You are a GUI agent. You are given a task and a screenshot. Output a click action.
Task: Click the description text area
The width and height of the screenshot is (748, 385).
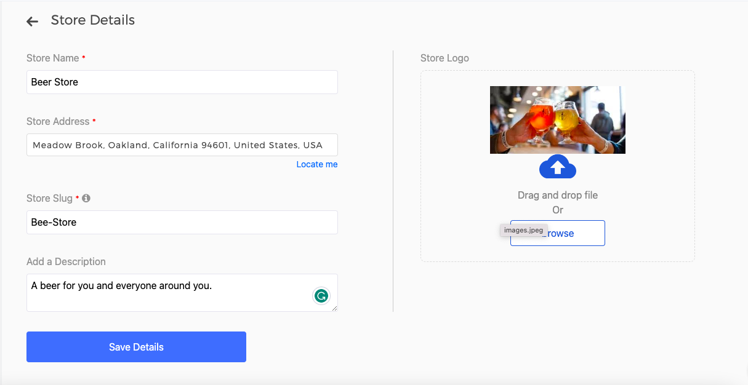point(182,293)
